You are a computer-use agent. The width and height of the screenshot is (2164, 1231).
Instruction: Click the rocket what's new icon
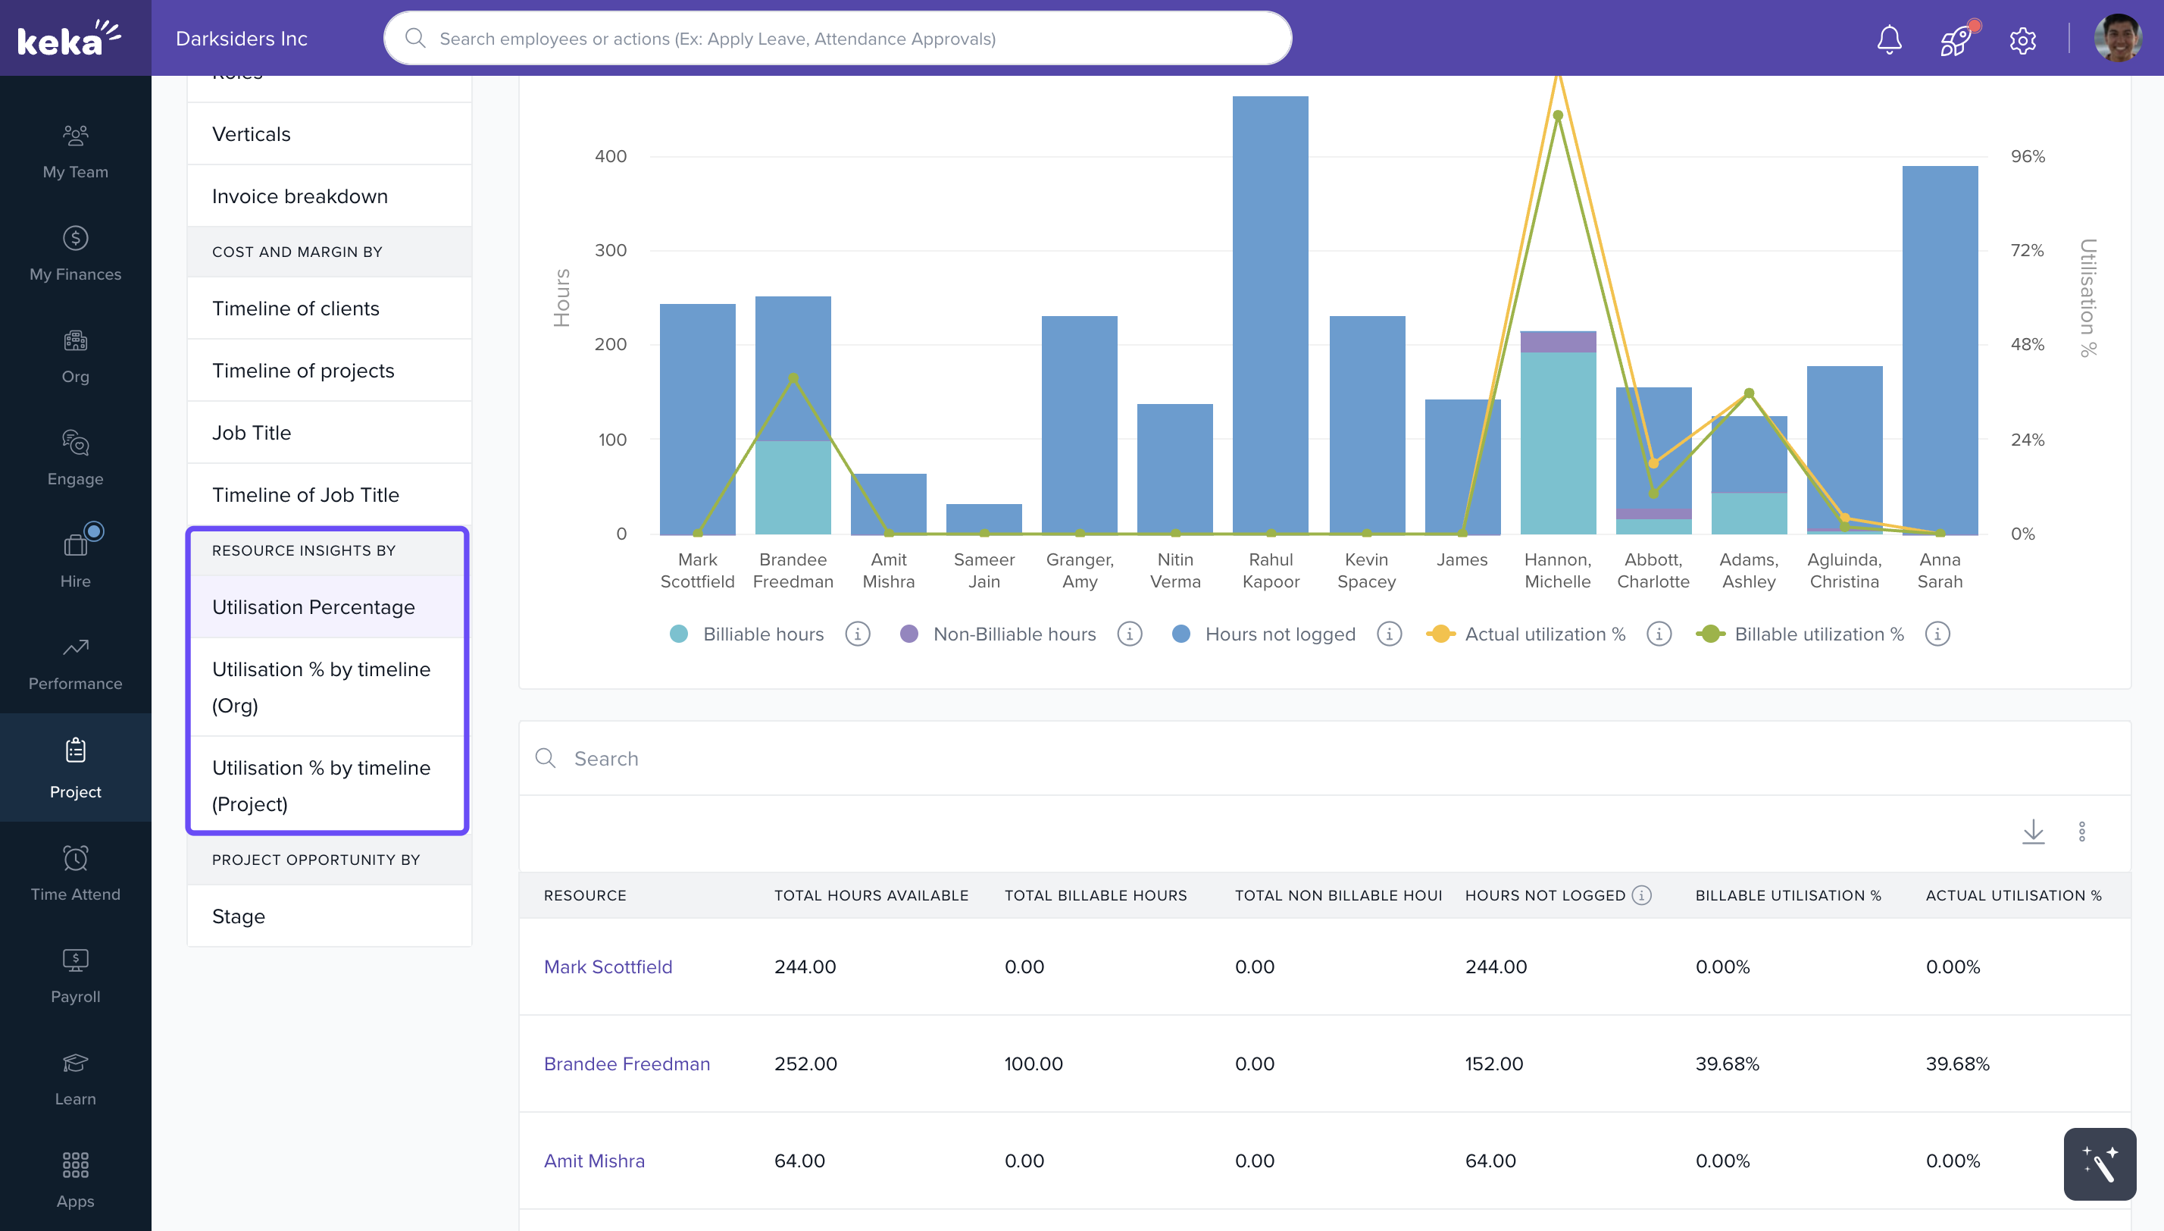[x=1956, y=39]
